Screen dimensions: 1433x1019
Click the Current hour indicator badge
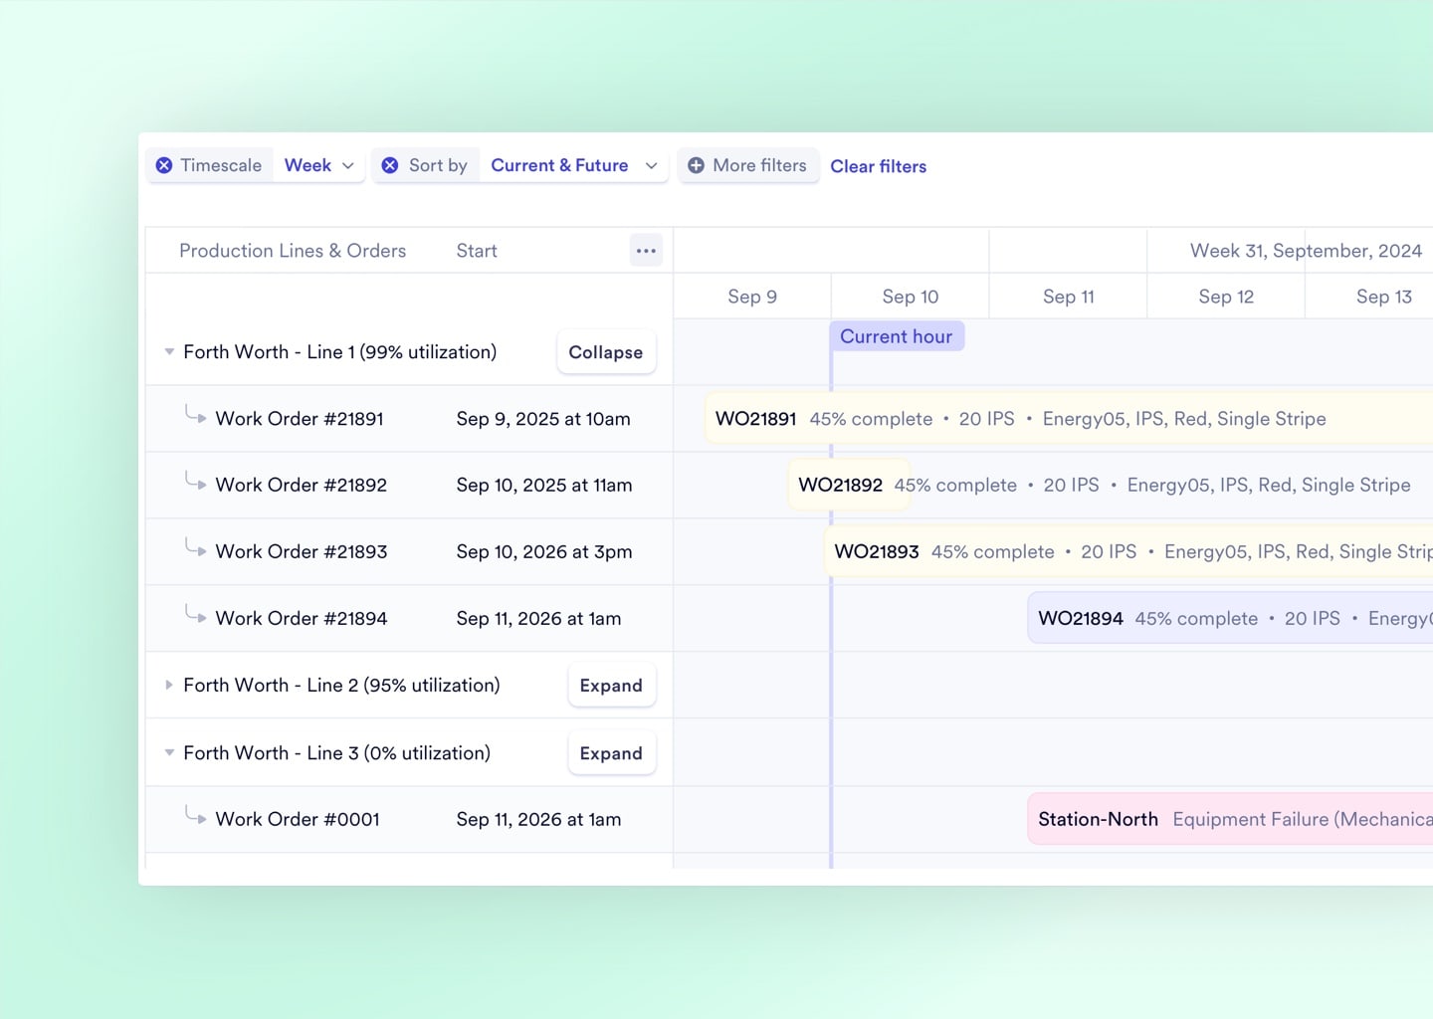pyautogui.click(x=897, y=335)
